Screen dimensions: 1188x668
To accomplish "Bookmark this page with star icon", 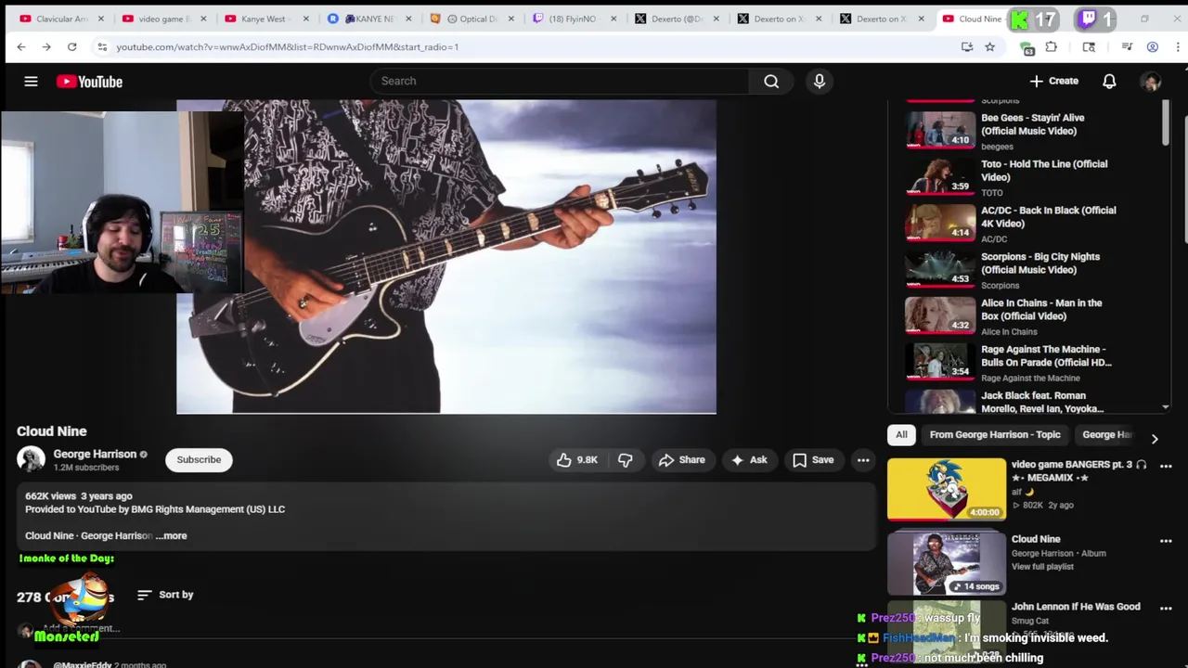I will click(990, 46).
